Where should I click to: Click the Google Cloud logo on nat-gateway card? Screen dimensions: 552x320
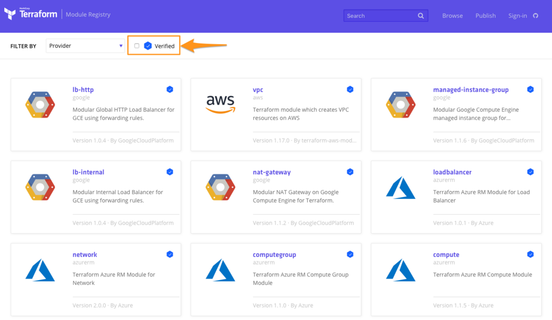pos(220,187)
